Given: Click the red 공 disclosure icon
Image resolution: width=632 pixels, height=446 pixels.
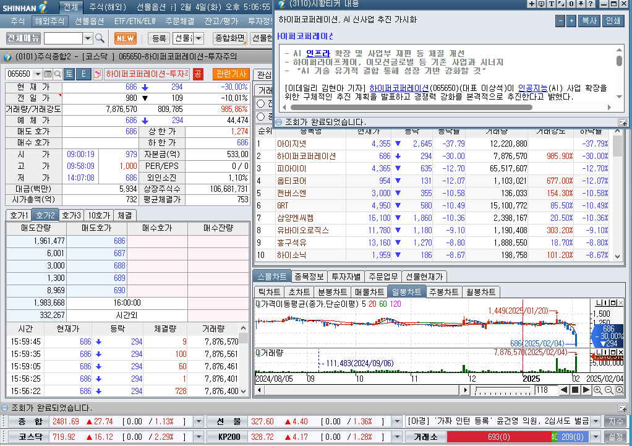Looking at the screenshot, I should [x=197, y=74].
